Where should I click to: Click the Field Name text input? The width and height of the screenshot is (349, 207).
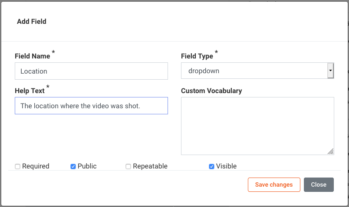[x=91, y=71]
